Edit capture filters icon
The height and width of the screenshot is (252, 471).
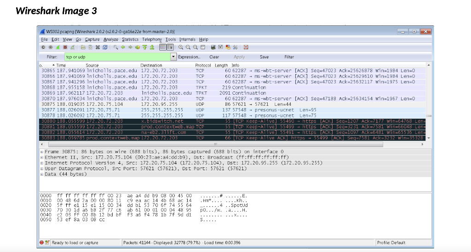point(213,47)
